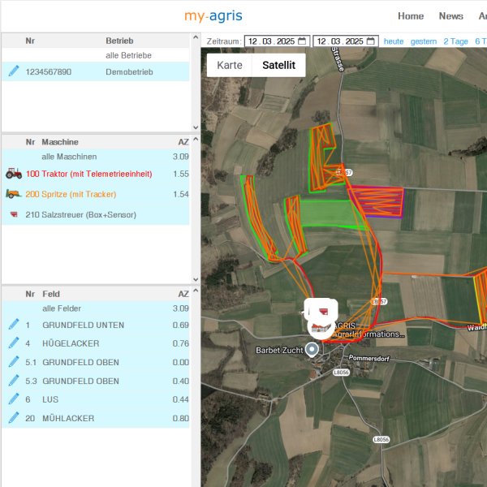Switch the map to Karte view
Image resolution: width=487 pixels, height=487 pixels.
(x=230, y=65)
